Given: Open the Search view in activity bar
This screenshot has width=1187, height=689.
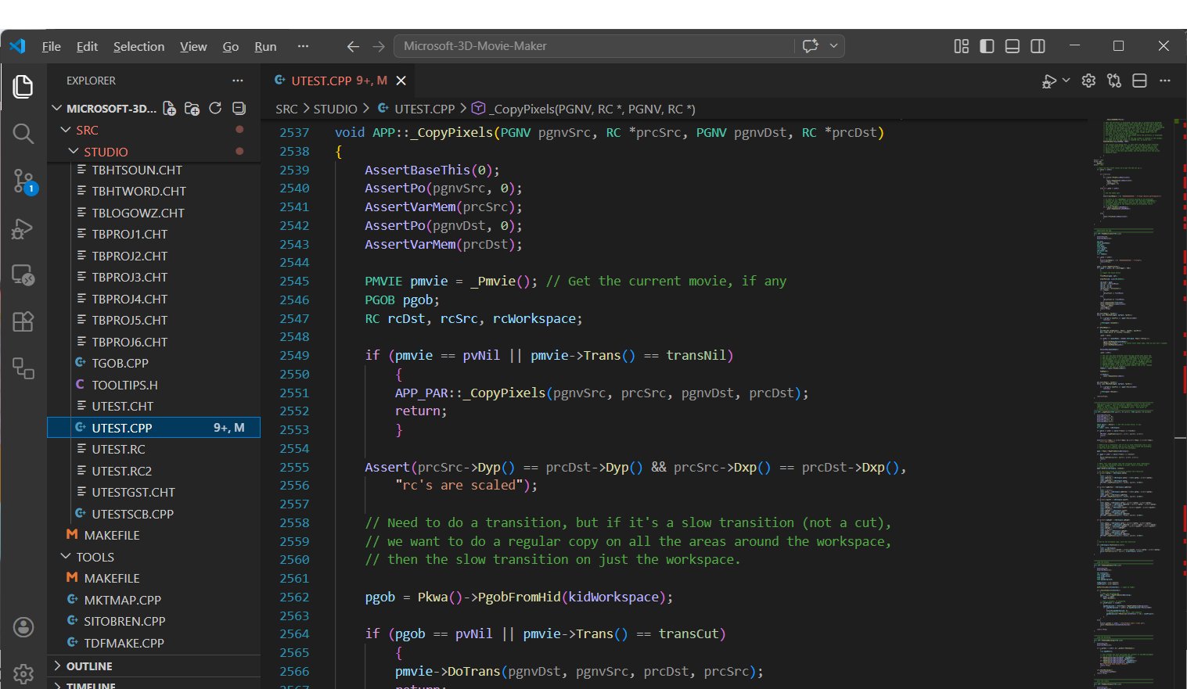Looking at the screenshot, I should (x=23, y=134).
